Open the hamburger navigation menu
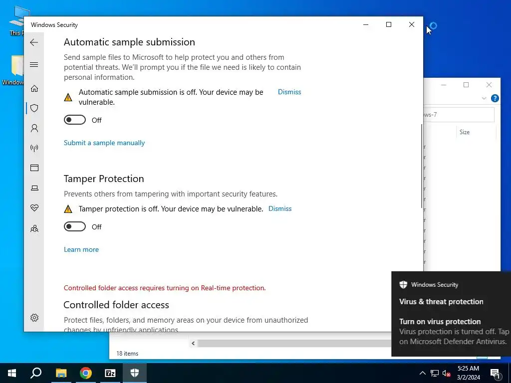The height and width of the screenshot is (383, 511). click(x=34, y=64)
